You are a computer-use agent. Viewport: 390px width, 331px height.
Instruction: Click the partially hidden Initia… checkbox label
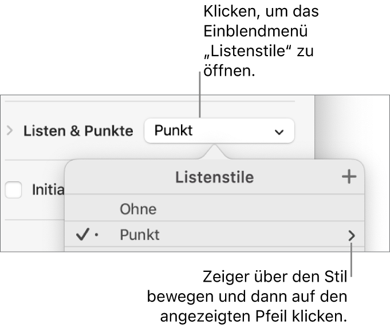click(x=48, y=190)
